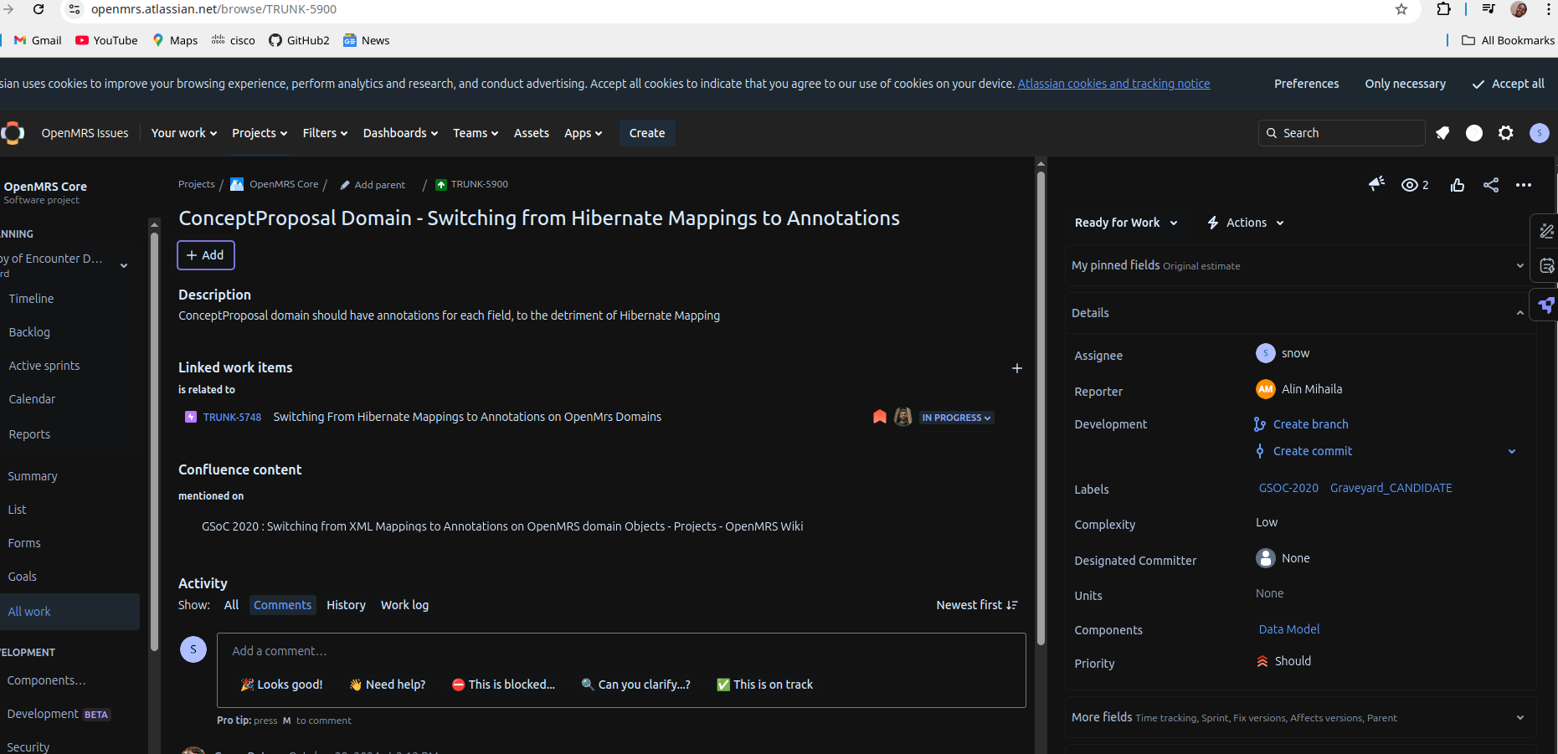Image resolution: width=1558 pixels, height=754 pixels.
Task: Click the Graveyard_CANDIDATE label
Action: click(1391, 488)
